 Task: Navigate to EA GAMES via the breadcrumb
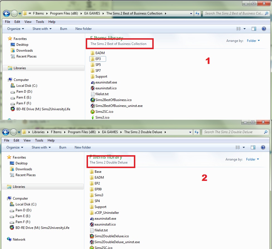tap(92, 13)
